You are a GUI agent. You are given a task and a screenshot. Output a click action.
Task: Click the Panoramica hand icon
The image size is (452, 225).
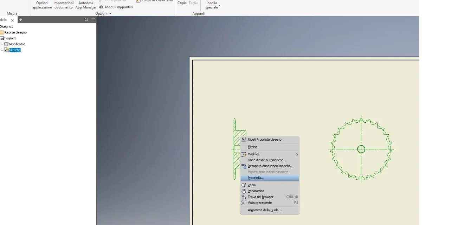pos(244,191)
